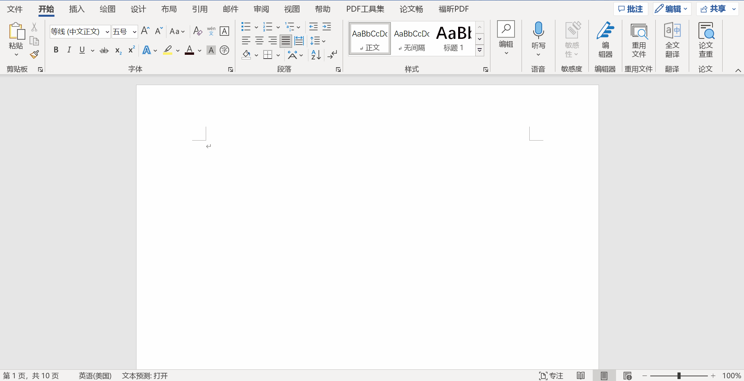744x381 pixels.
Task: Apply superscript formatting
Action: [131, 50]
